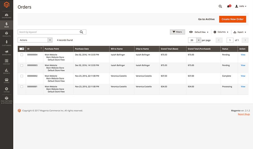Image resolution: width=253 pixels, height=149 pixels.
Task: Select checkbox for order 000000002
Action: click(x=22, y=76)
